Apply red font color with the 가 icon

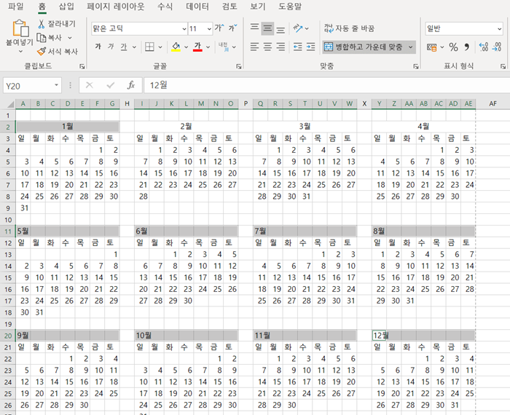pyautogui.click(x=197, y=47)
